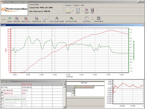
Task: Click the Seconds x-axis label of graph
Action: tap(70, 77)
